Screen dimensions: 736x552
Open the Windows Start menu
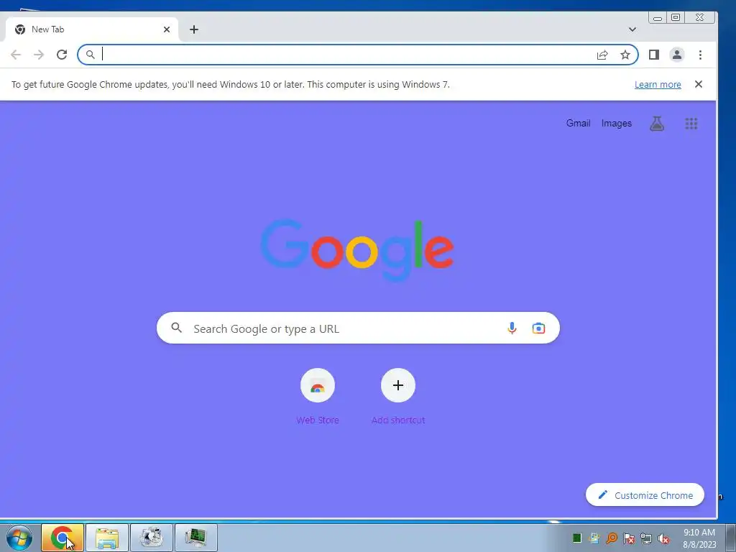(x=19, y=538)
